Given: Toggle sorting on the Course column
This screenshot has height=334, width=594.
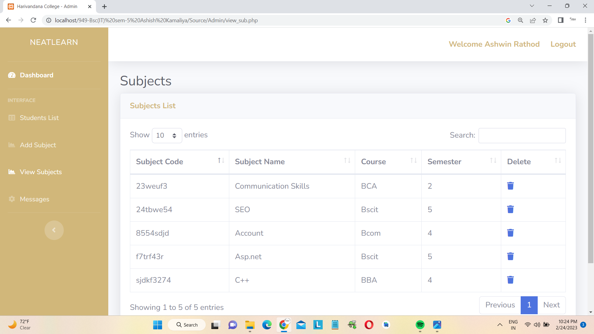Looking at the screenshot, I should [414, 161].
